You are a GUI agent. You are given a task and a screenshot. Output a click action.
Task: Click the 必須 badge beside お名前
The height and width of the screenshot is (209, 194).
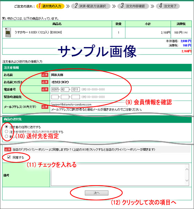click(x=45, y=75)
